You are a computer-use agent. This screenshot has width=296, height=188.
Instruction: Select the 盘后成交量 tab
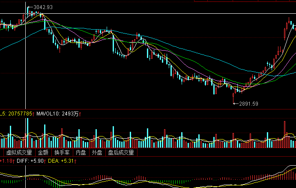(x=120, y=152)
